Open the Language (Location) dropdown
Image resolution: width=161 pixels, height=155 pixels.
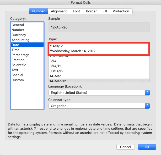point(99,93)
